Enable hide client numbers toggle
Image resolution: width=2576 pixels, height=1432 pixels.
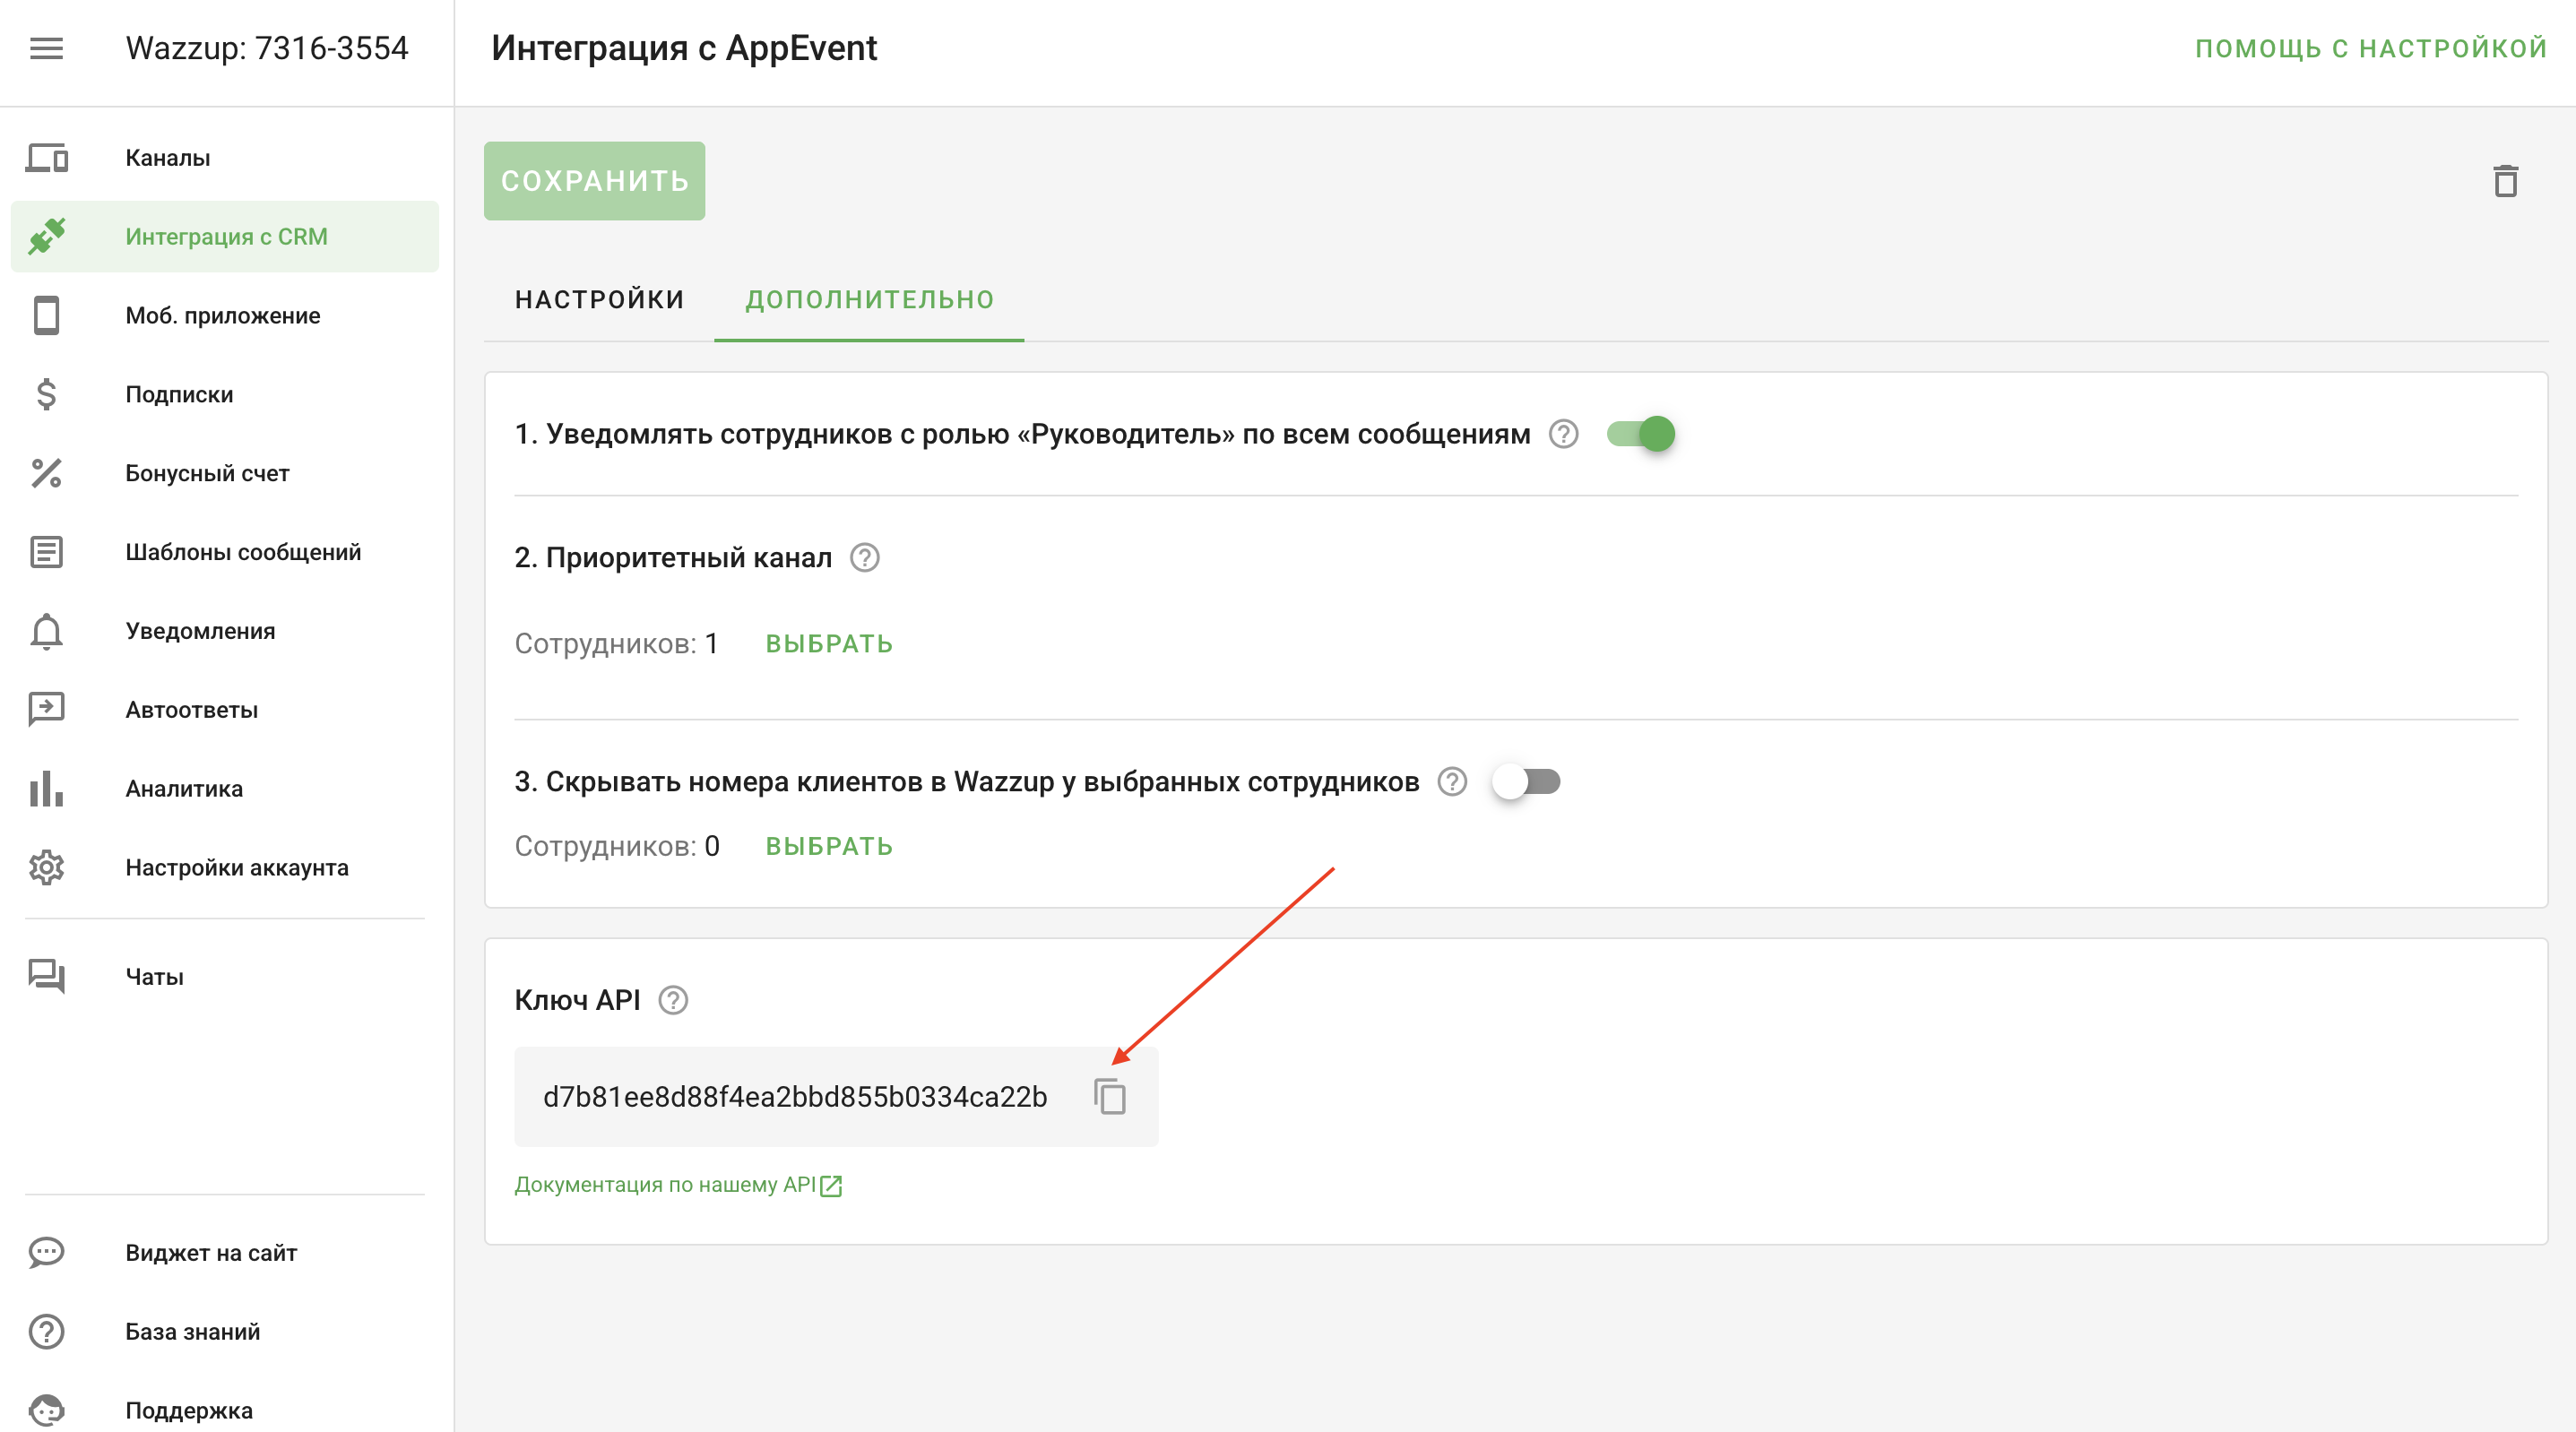(x=1526, y=782)
